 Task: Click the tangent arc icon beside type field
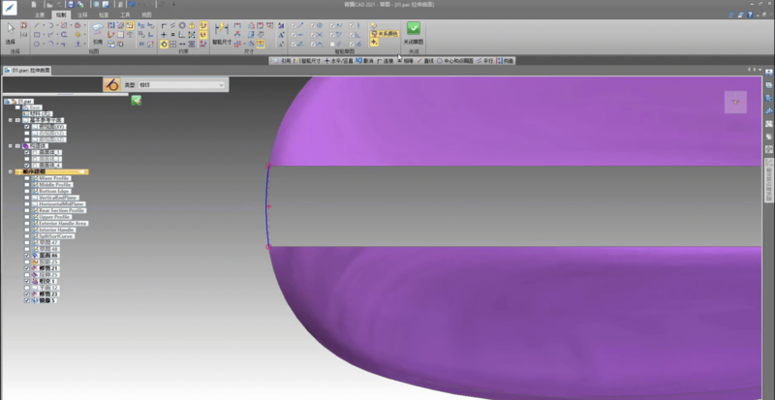pos(111,85)
